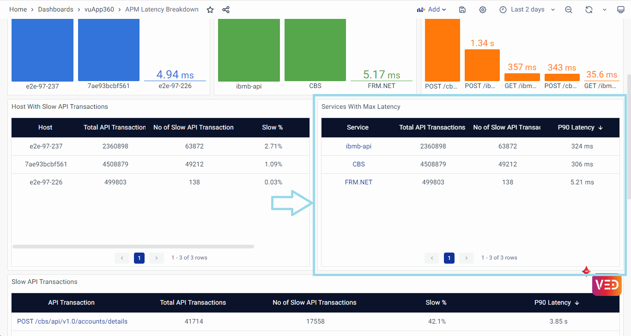The image size is (631, 336).
Task: Click the share dashboard icon
Action: (226, 10)
